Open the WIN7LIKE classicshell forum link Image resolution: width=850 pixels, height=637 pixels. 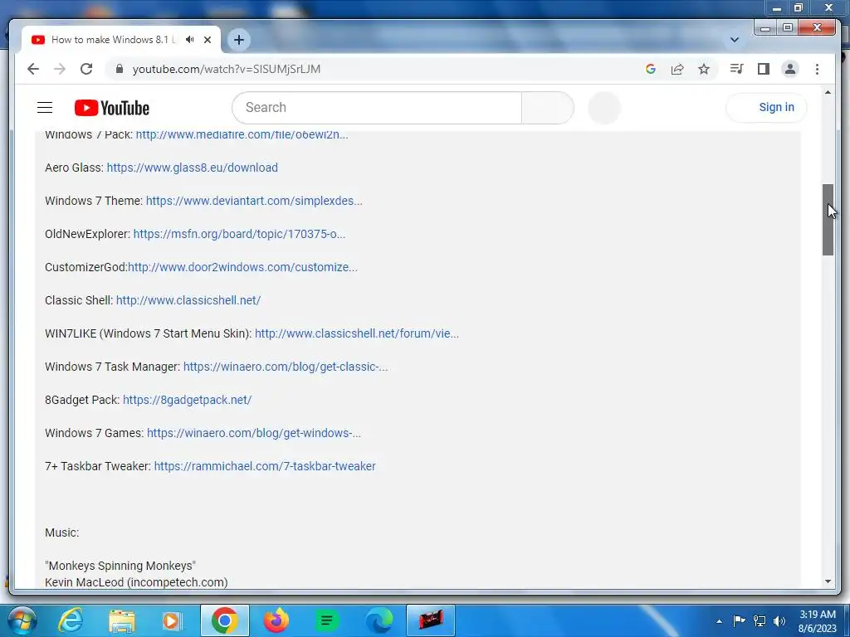coord(357,333)
